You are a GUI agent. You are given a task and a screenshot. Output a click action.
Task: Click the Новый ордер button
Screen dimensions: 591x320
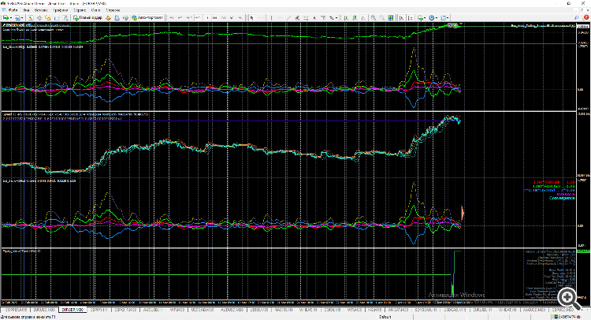[87, 17]
